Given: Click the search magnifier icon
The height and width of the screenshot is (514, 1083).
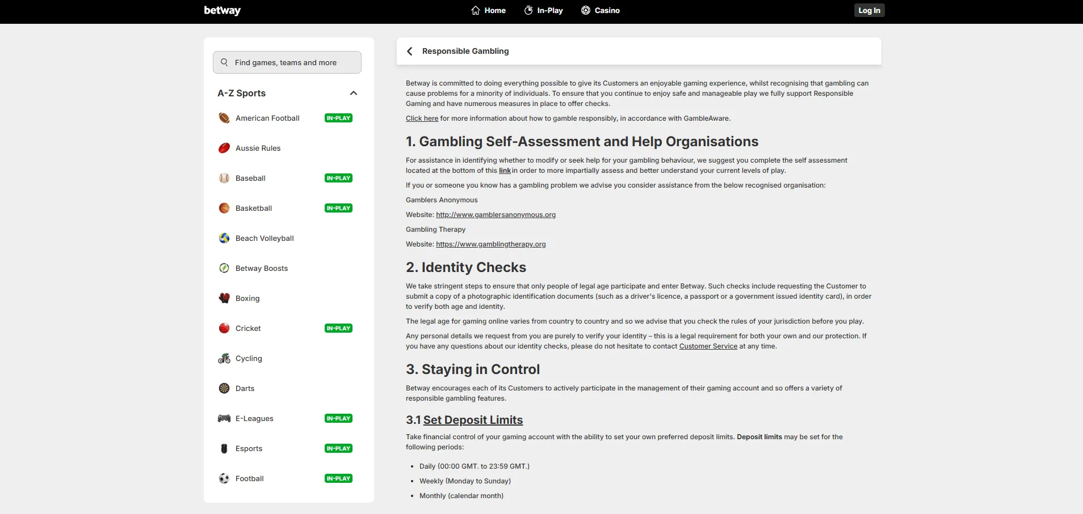Looking at the screenshot, I should (224, 62).
